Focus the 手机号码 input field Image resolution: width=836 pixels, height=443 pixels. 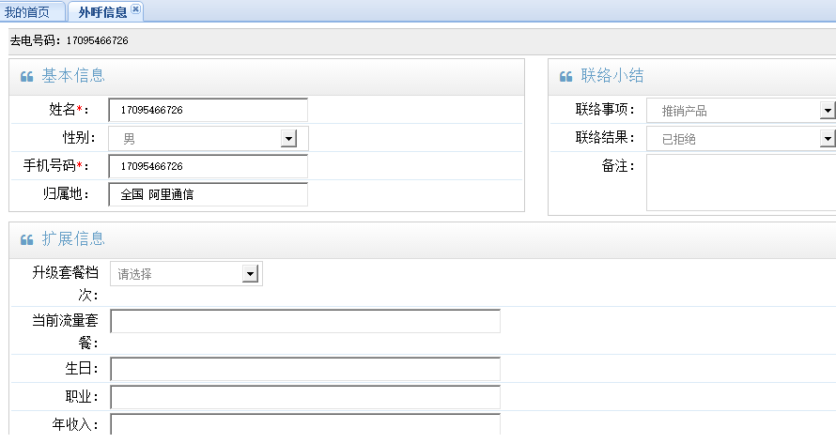(209, 167)
